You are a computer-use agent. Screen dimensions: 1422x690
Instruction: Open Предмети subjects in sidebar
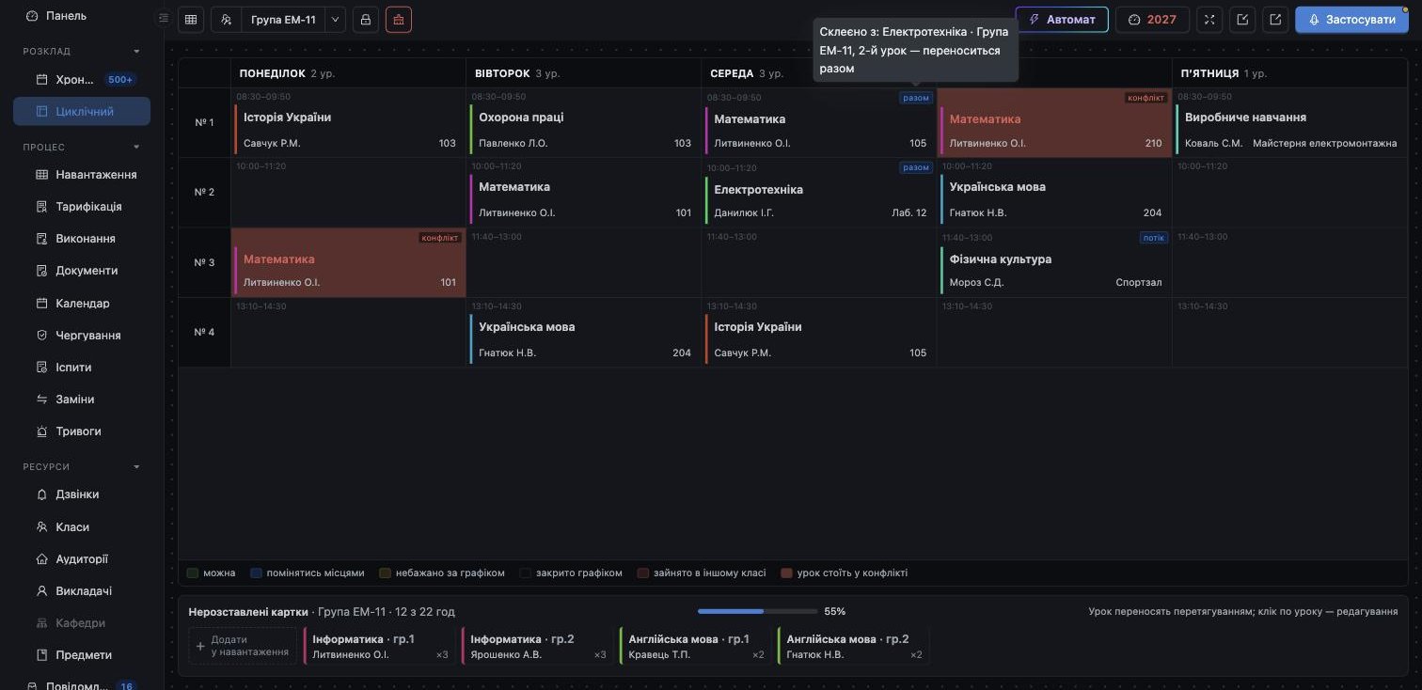click(82, 655)
